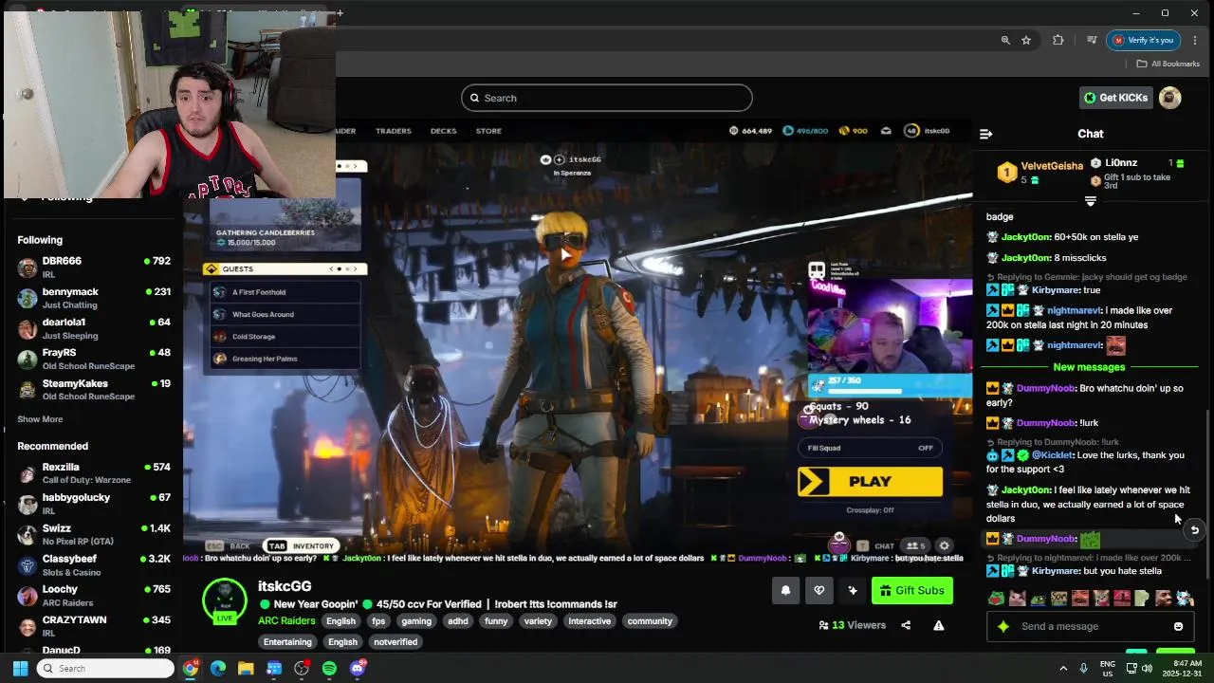Image resolution: width=1214 pixels, height=683 pixels.
Task: Open a new browser tab with plus
Action: [x=340, y=12]
